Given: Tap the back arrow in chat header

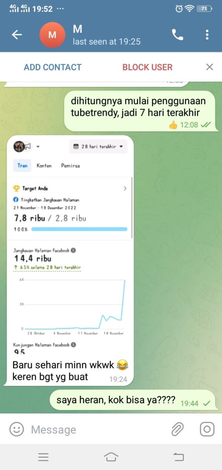Looking at the screenshot, I should (x=17, y=35).
